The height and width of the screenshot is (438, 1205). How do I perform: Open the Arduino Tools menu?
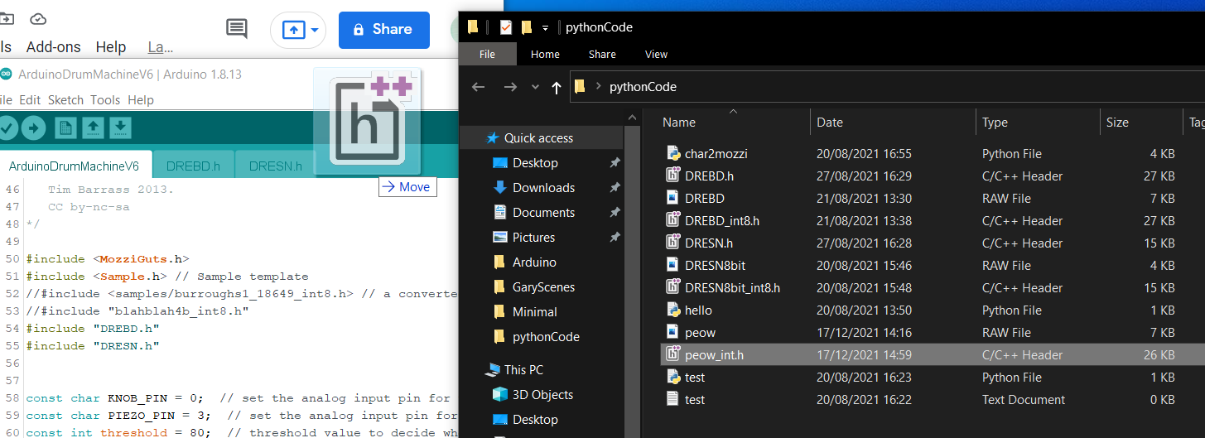(105, 99)
